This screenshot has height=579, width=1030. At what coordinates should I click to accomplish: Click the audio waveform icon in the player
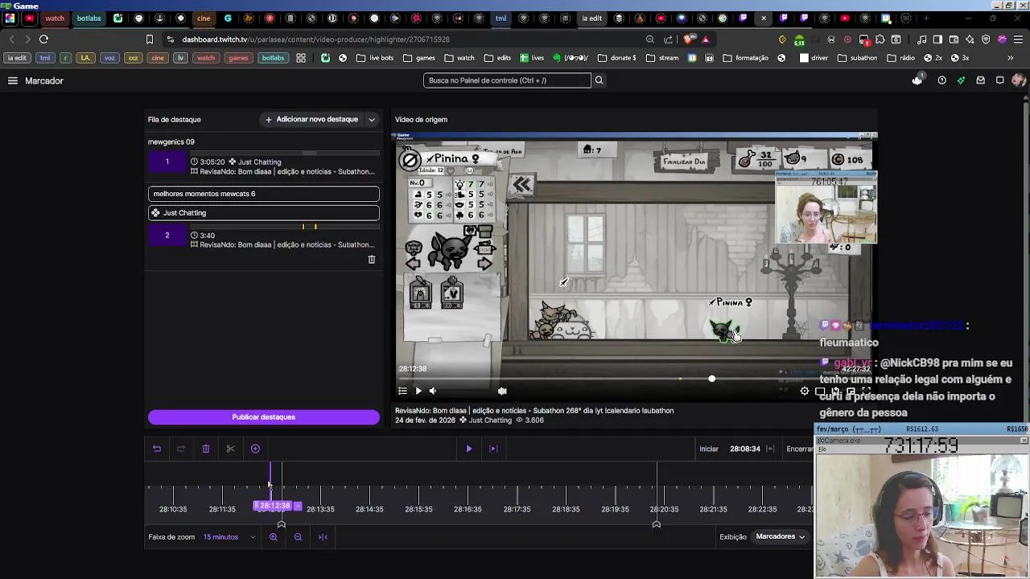click(x=502, y=391)
